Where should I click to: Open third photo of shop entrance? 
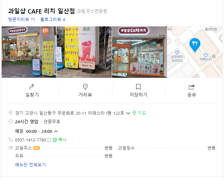tap(139, 52)
